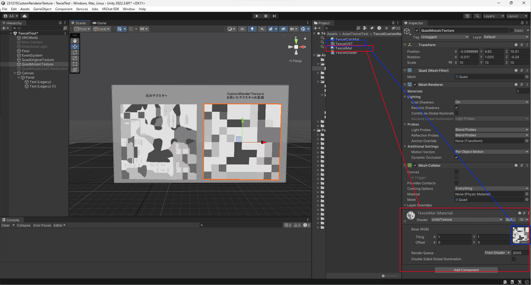
Task: Click Clear in the Console panel
Action: [6, 225]
